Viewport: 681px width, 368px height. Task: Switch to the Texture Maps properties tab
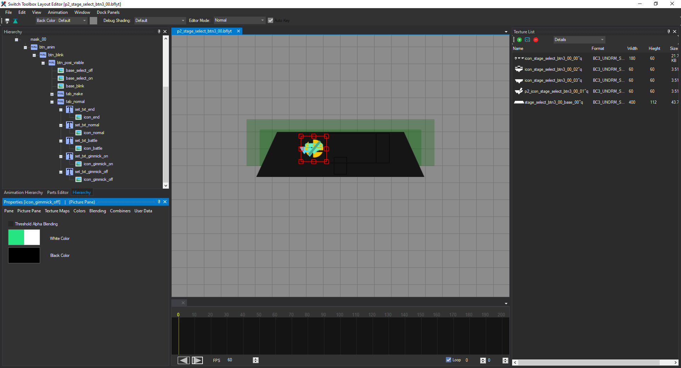click(x=57, y=211)
